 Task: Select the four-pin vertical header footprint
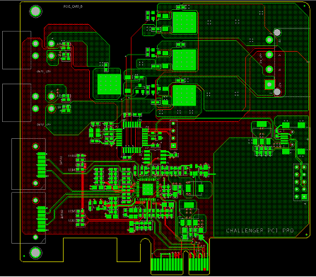(173, 135)
